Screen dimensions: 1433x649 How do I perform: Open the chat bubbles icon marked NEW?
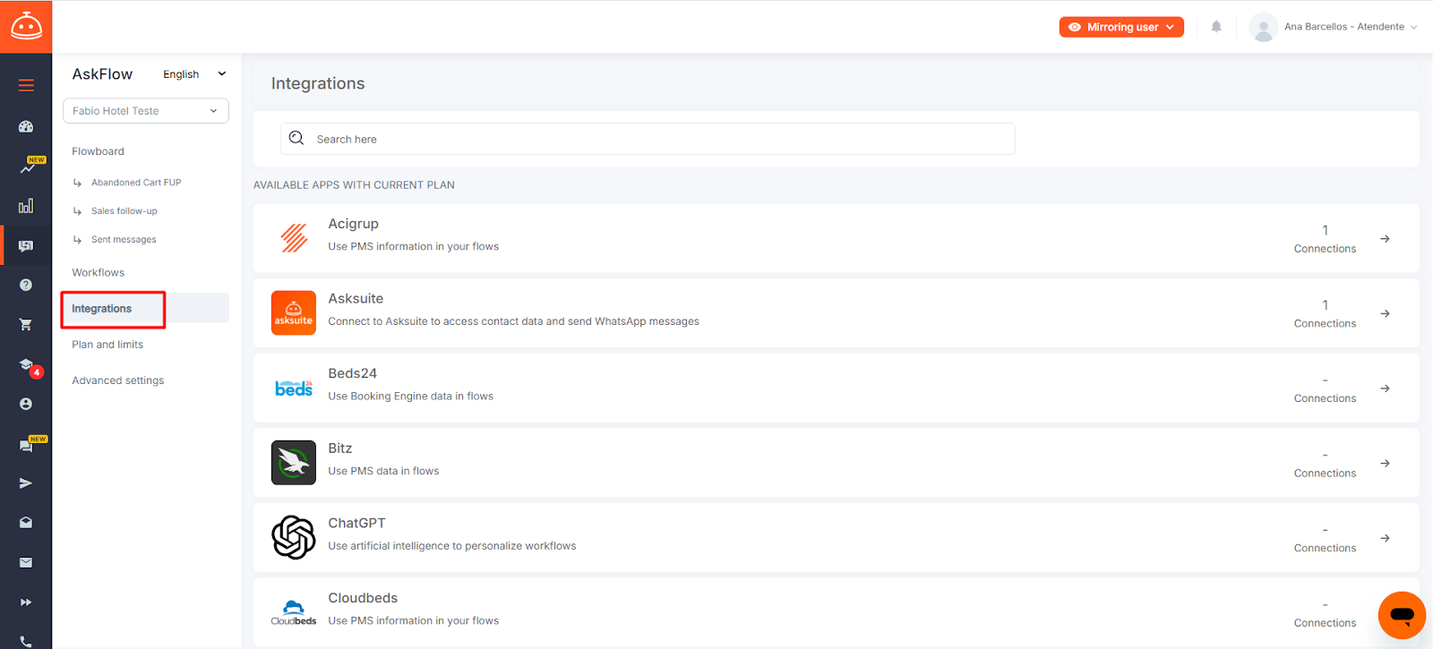[x=28, y=445]
